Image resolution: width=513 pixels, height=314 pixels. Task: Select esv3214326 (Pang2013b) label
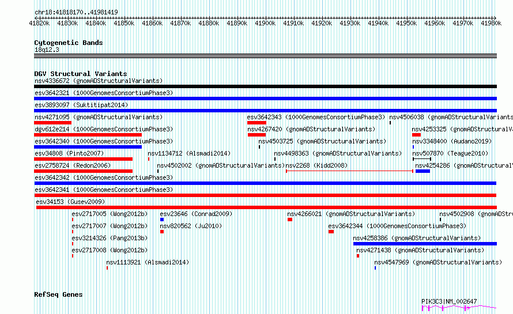click(110, 238)
